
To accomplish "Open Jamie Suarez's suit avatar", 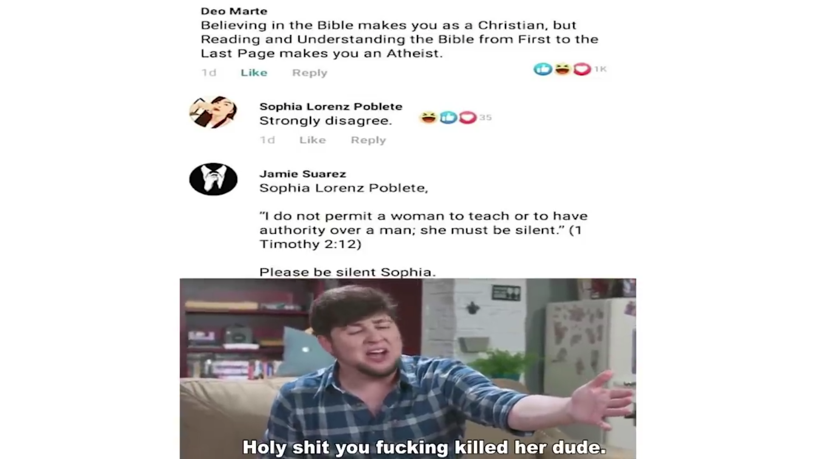I will (x=213, y=179).
